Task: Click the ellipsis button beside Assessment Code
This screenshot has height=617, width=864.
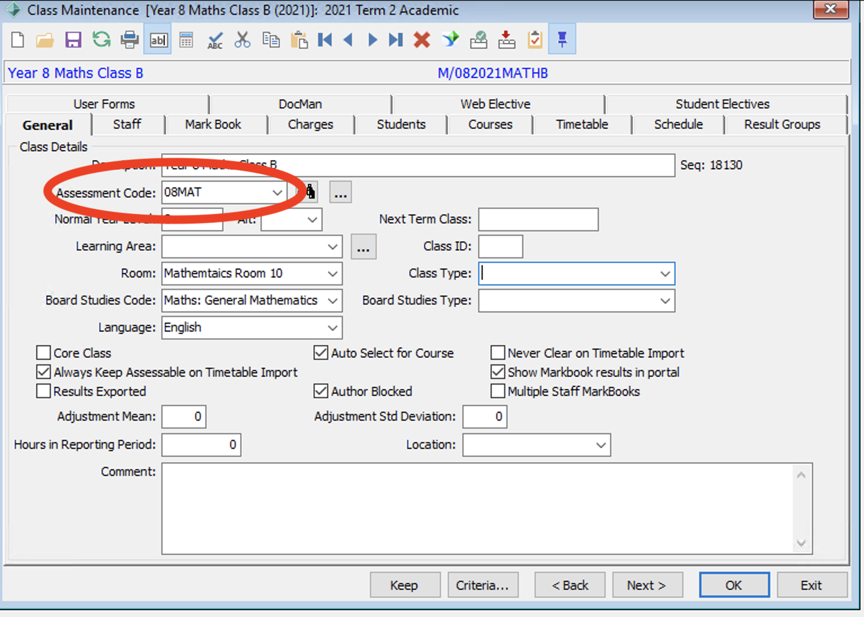Action: tap(340, 192)
